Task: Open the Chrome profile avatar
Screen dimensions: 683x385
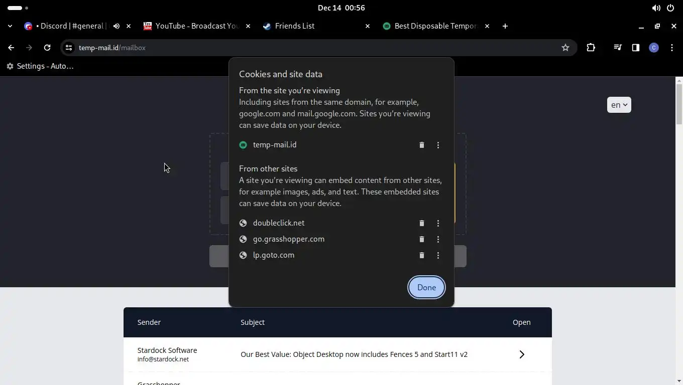Action: tap(654, 48)
